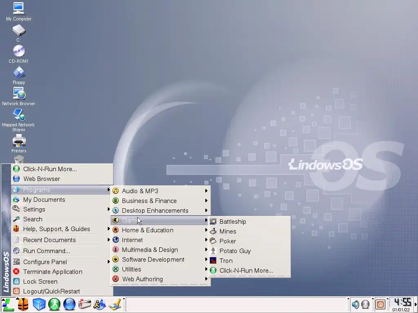This screenshot has height=313, width=418.
Task: Open Mapped Network Shares desktop icon
Action: point(19,120)
